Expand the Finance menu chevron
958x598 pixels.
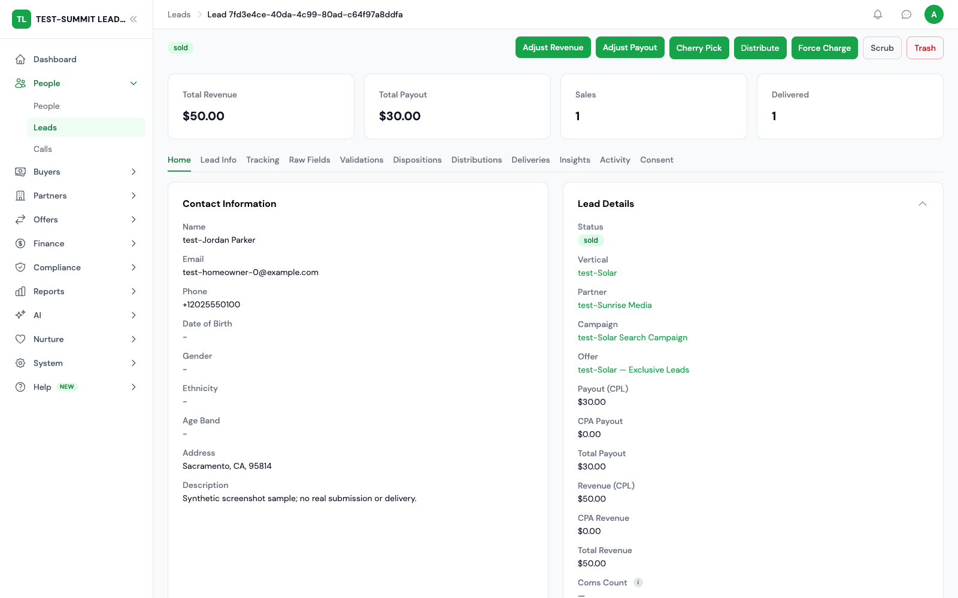(x=134, y=243)
